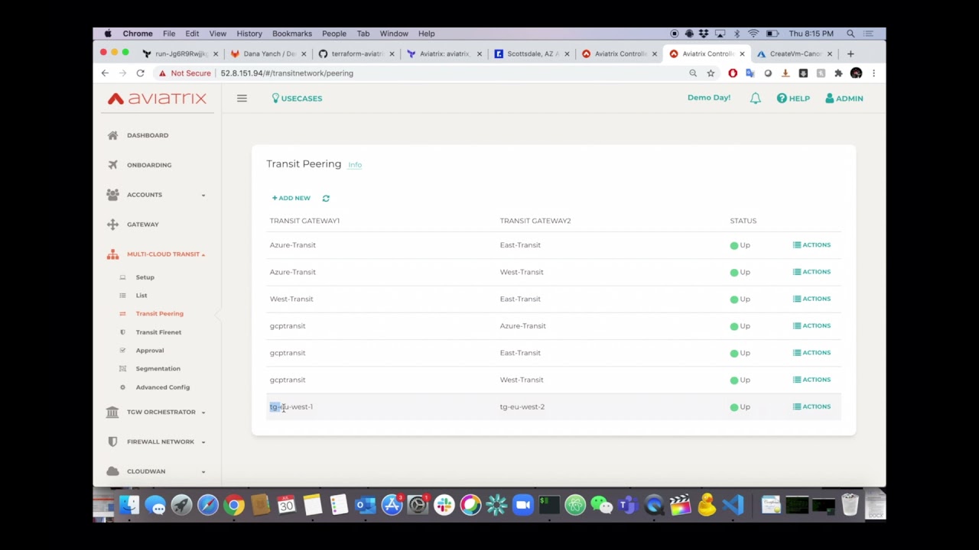979x550 pixels.
Task: Open Actions for gcptransit to Azure-Transit row
Action: coord(811,325)
